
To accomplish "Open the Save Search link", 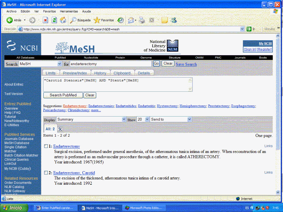I will coord(186,64).
